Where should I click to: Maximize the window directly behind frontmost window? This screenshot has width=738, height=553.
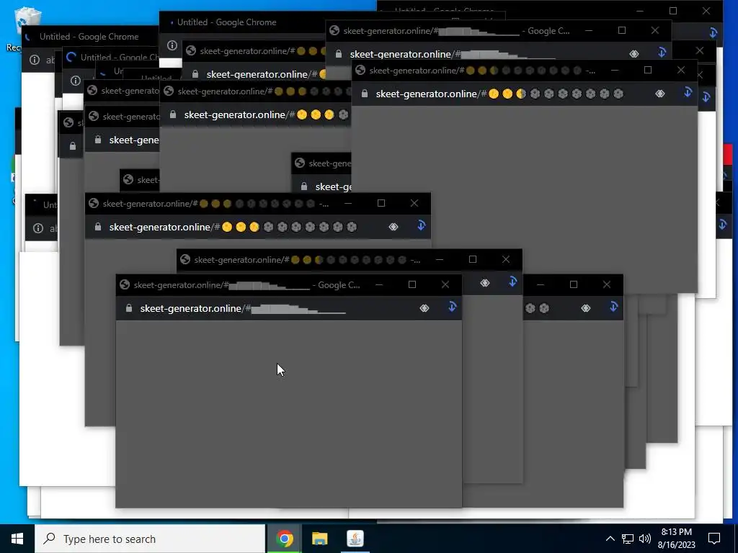[x=473, y=259]
